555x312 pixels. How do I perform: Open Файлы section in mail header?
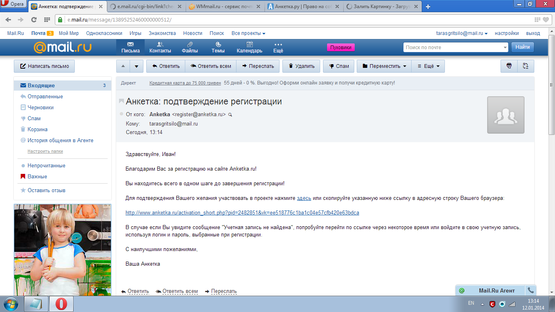coord(190,48)
